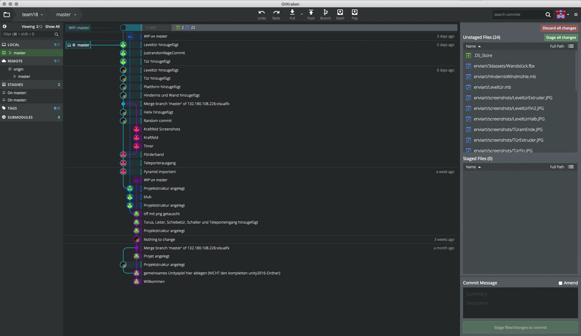Open the team18 repository dropdown
The height and width of the screenshot is (336, 581).
pyautogui.click(x=33, y=15)
